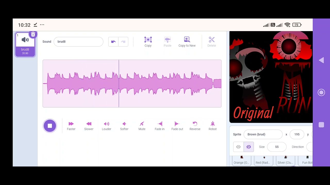Click the Paste toolbar button
The image size is (330, 185).
click(x=168, y=42)
